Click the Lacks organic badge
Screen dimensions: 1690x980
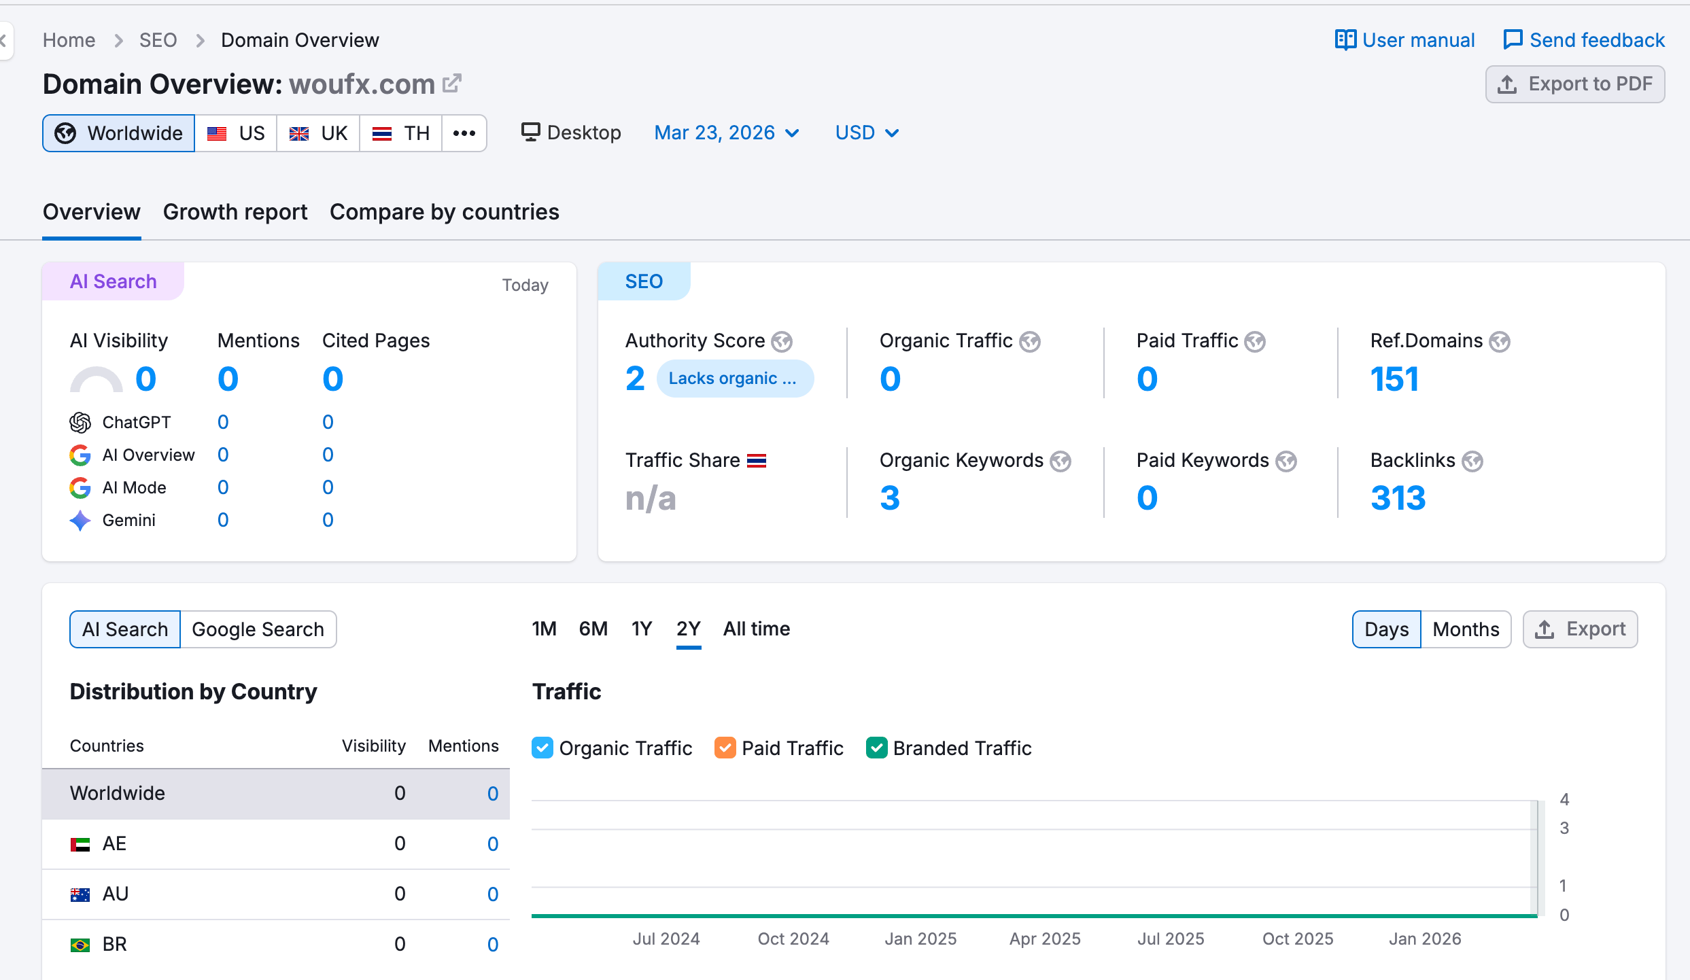tap(735, 379)
